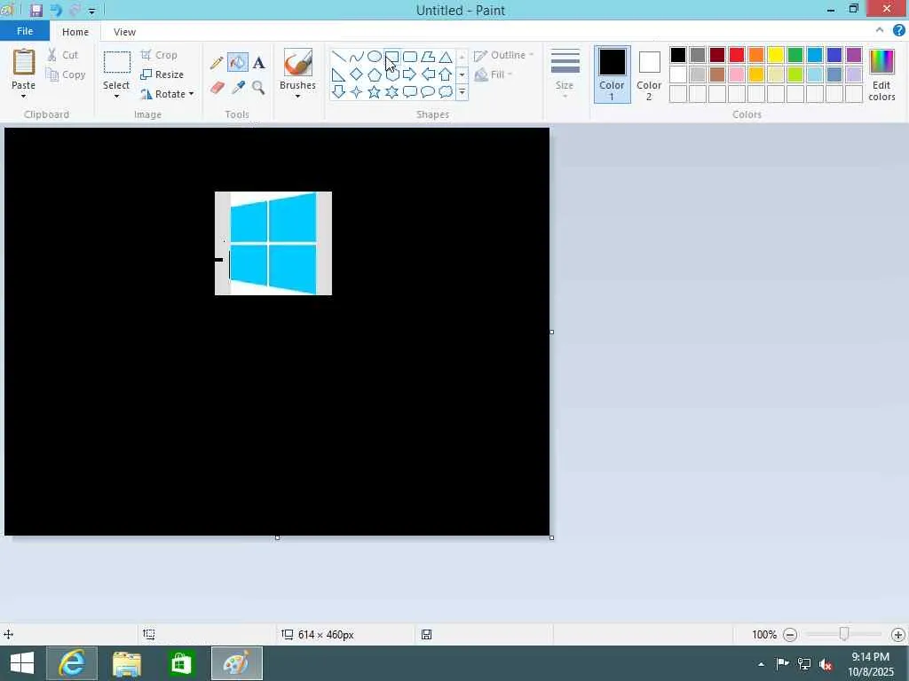The width and height of the screenshot is (909, 681).
Task: Select the Fill with color bucket tool
Action: [x=238, y=63]
